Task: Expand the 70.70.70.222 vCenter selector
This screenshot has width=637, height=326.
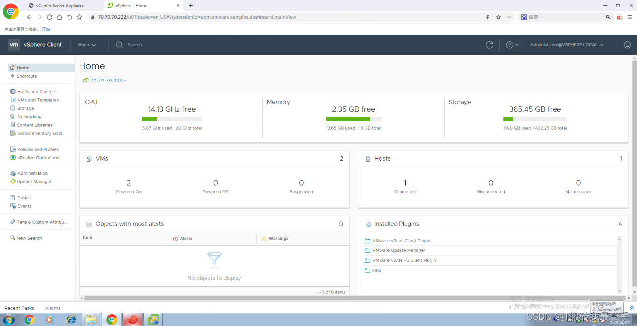Action: click(x=105, y=80)
